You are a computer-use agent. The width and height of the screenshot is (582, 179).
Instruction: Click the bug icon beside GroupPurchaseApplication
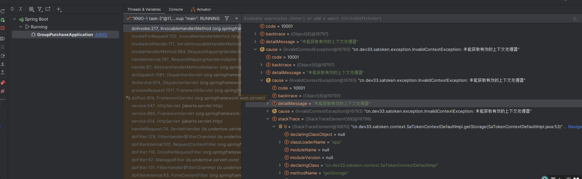[33, 34]
